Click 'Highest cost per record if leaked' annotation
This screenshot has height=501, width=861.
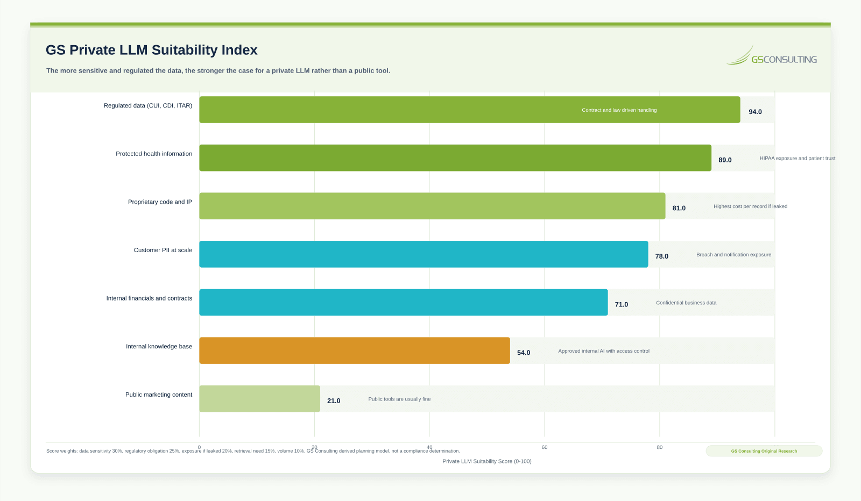pyautogui.click(x=751, y=206)
